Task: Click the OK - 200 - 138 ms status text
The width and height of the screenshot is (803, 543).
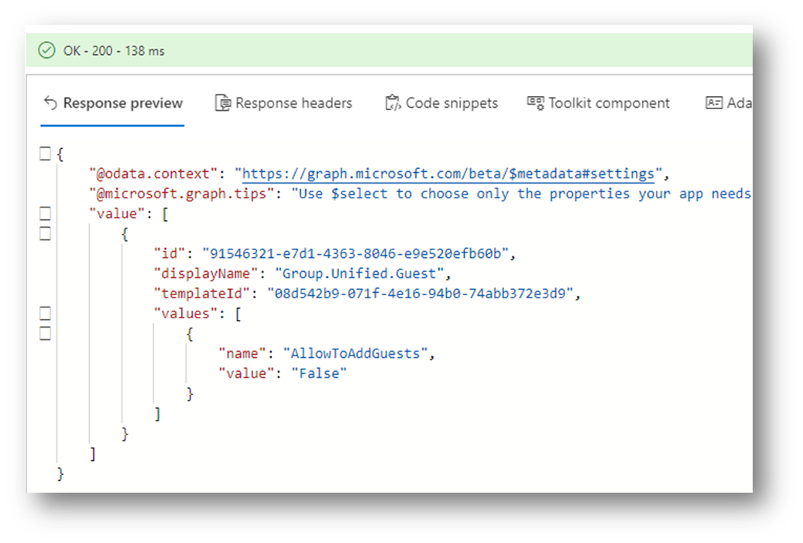Action: 114,51
